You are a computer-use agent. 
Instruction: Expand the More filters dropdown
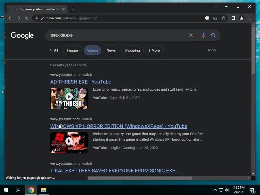point(154,50)
